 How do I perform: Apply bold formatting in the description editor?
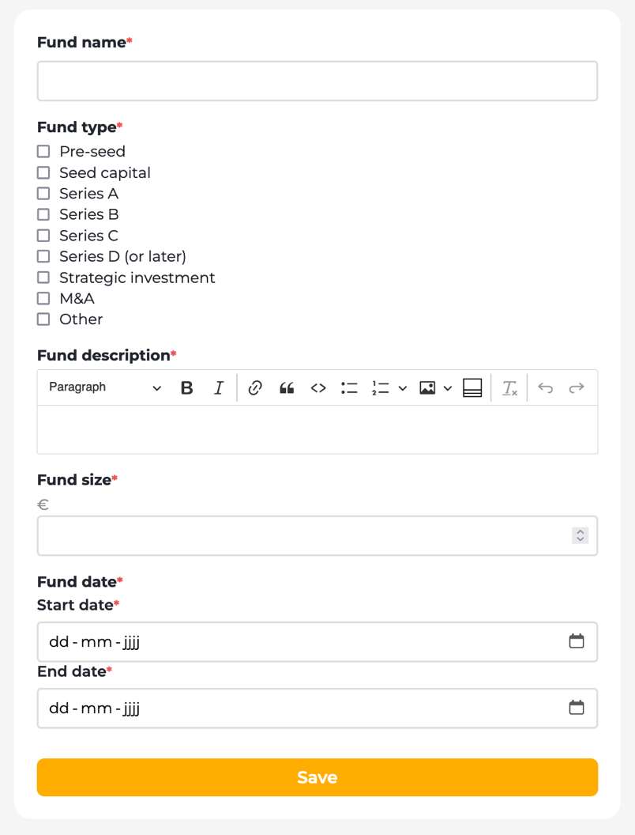click(x=186, y=387)
